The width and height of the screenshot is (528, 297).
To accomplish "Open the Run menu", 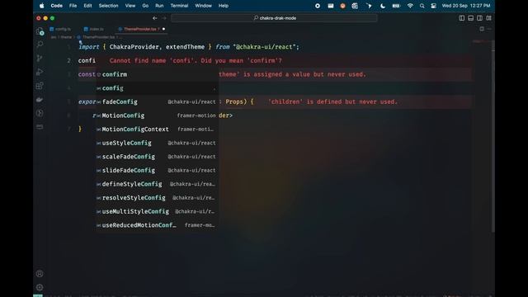I will coord(159,6).
